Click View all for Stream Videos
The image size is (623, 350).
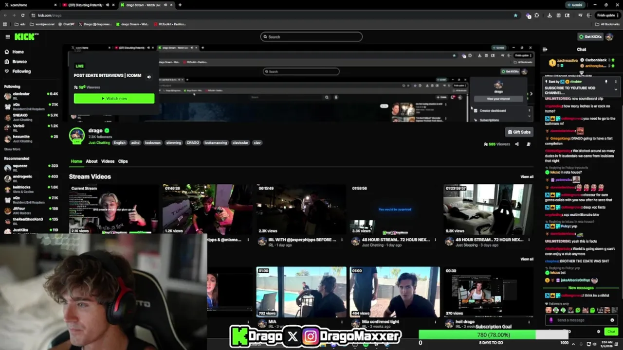point(527,177)
